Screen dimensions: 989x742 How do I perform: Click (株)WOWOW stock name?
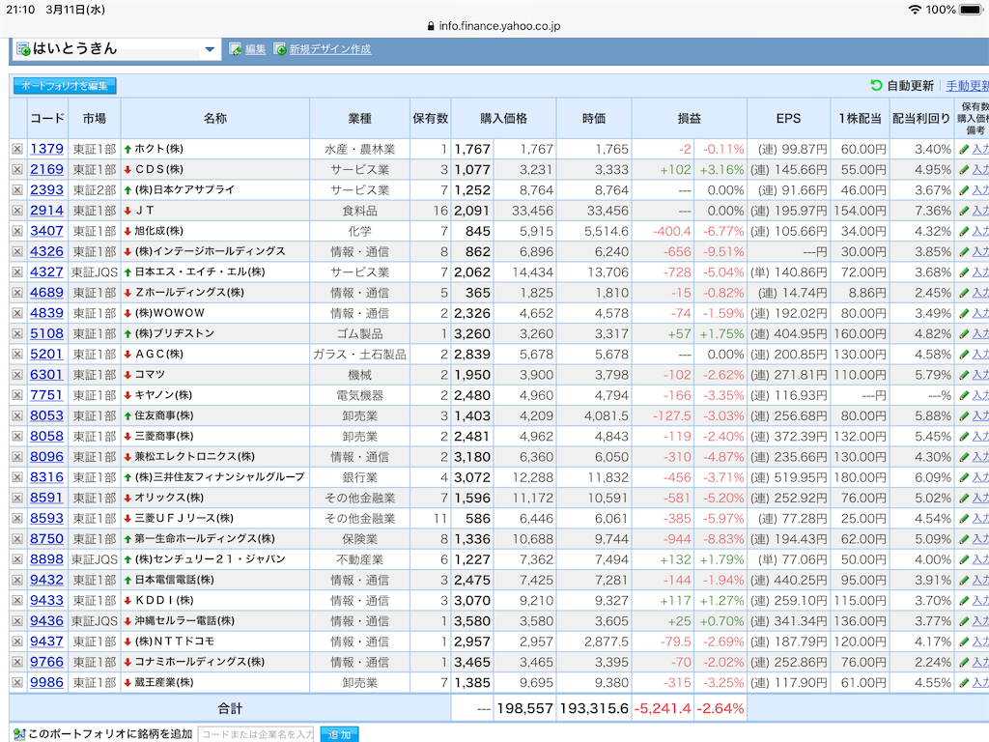pos(170,313)
